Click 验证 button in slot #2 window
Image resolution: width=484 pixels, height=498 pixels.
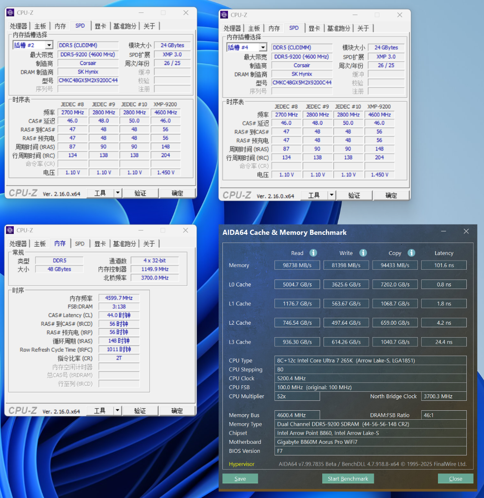click(140, 193)
